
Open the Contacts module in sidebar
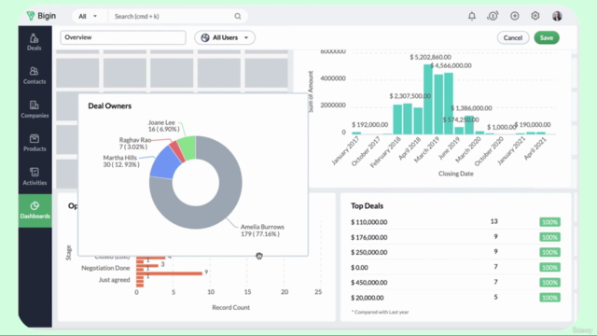pos(35,76)
